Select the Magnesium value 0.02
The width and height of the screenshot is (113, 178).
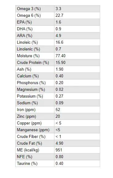click(59, 89)
